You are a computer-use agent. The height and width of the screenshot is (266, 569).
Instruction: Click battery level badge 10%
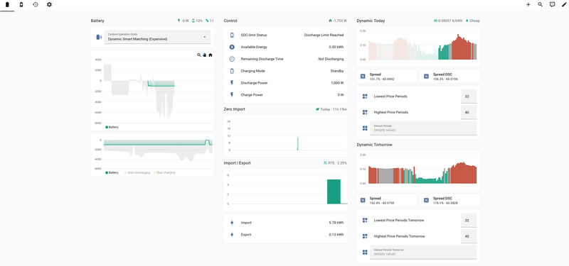[x=198, y=21]
